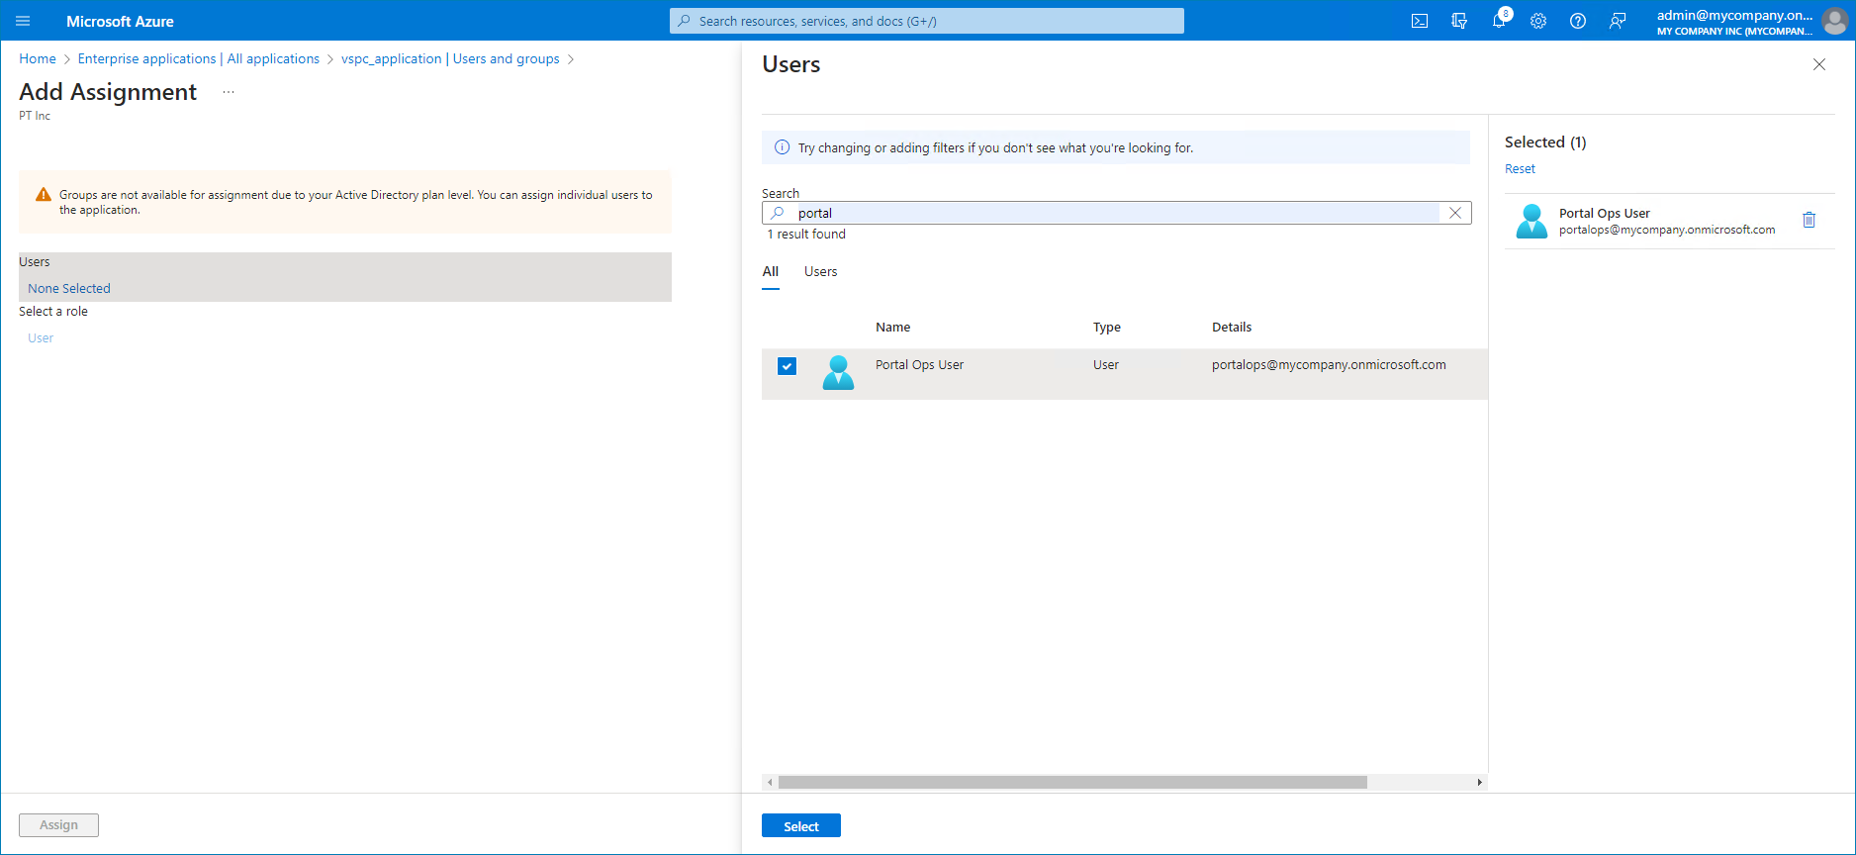Open the Azure portal hamburger menu

coord(23,21)
